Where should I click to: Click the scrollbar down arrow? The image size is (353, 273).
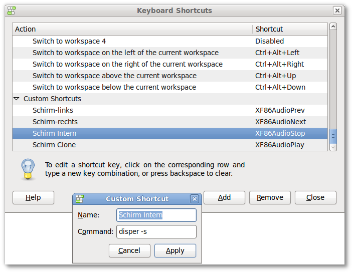(x=333, y=147)
